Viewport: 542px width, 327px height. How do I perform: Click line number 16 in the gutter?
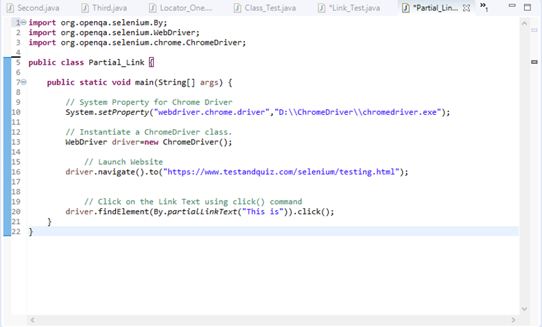click(16, 172)
